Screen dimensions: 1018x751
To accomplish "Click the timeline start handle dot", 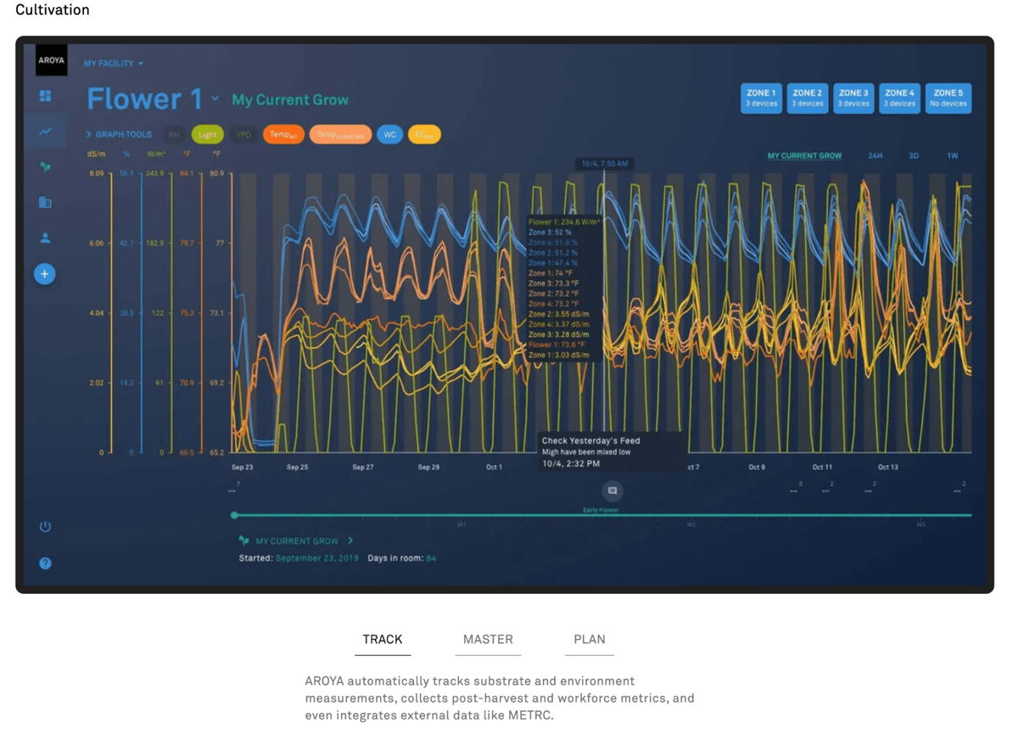I will 234,515.
